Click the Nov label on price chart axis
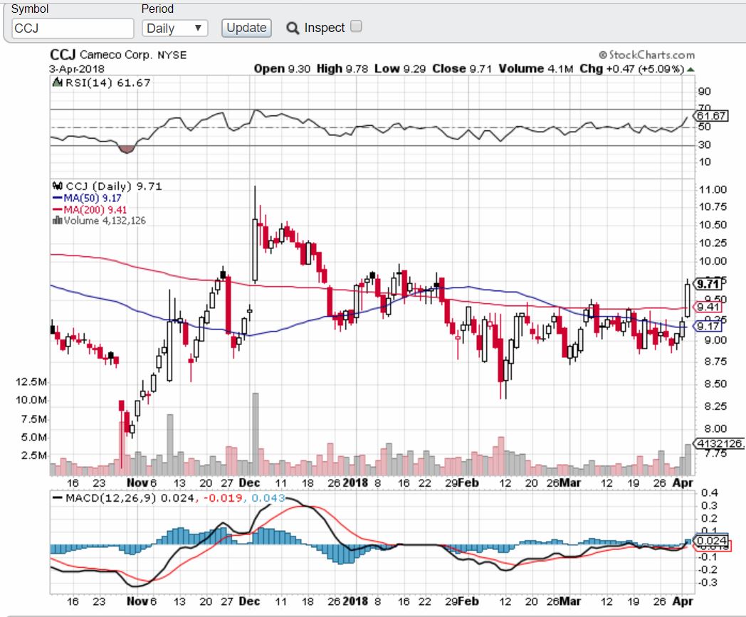Image resolution: width=746 pixels, height=617 pixels. tap(138, 482)
